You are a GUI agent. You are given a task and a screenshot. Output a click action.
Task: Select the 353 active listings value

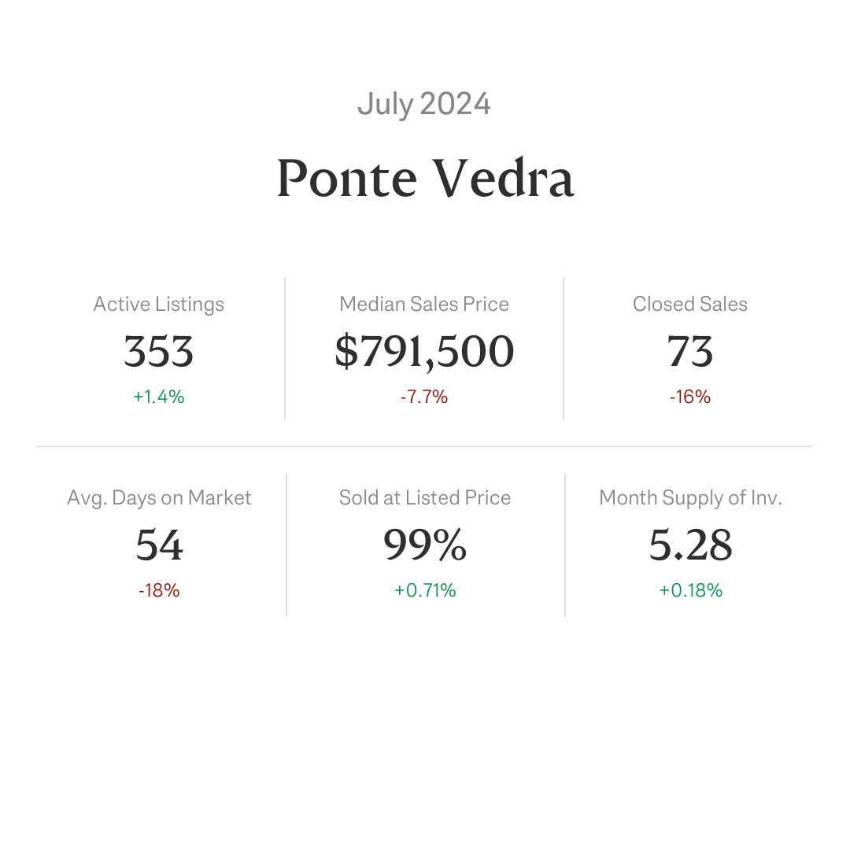(x=159, y=351)
